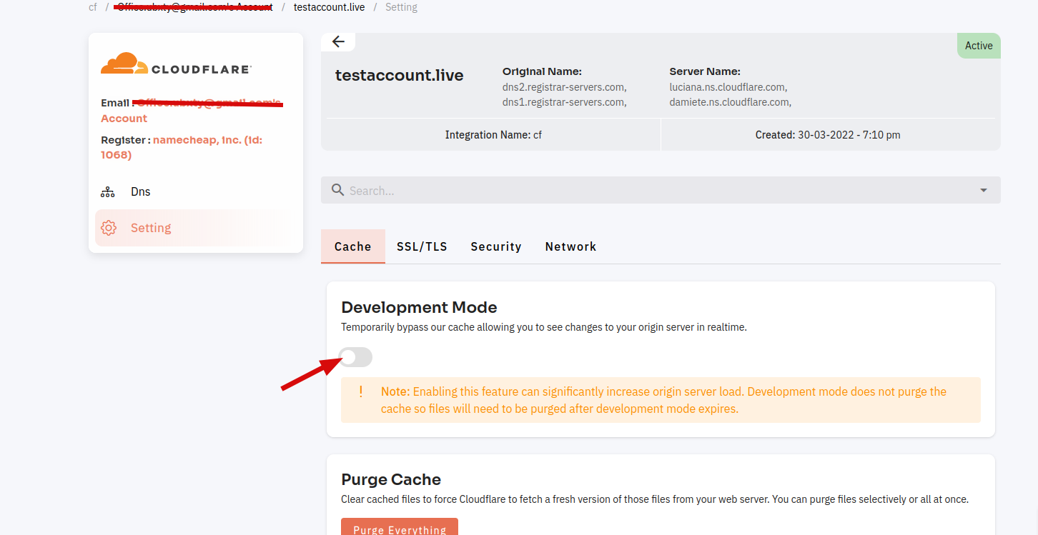This screenshot has width=1038, height=535.
Task: Click the Setting breadcrumb item
Action: pos(401,7)
